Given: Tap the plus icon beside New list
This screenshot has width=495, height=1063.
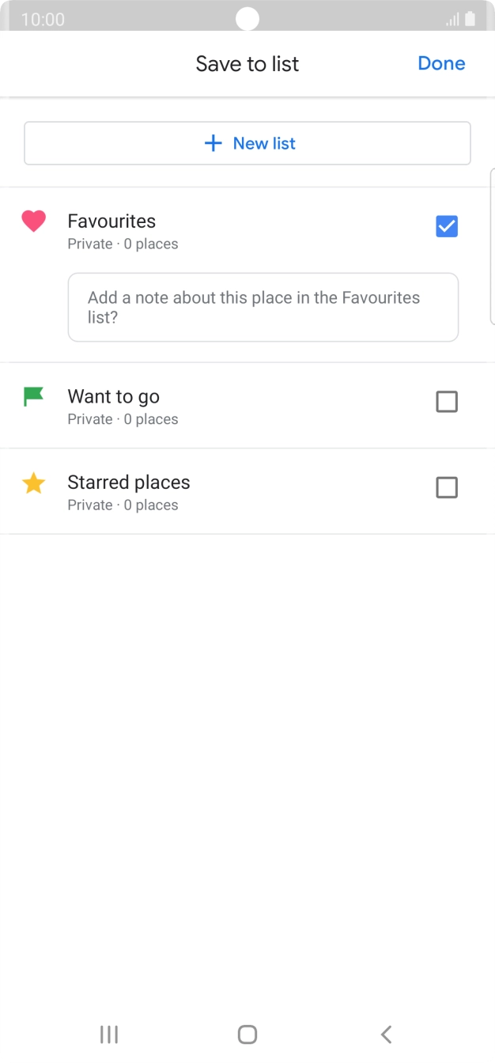Looking at the screenshot, I should point(213,143).
